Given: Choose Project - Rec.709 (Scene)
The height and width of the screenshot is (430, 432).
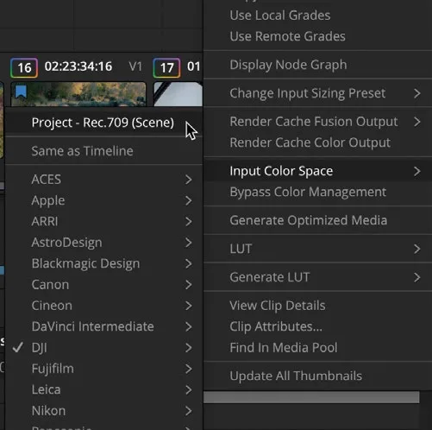Looking at the screenshot, I should (x=103, y=123).
